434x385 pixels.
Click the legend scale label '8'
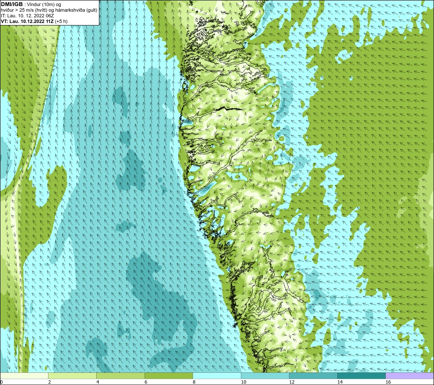[194, 382]
